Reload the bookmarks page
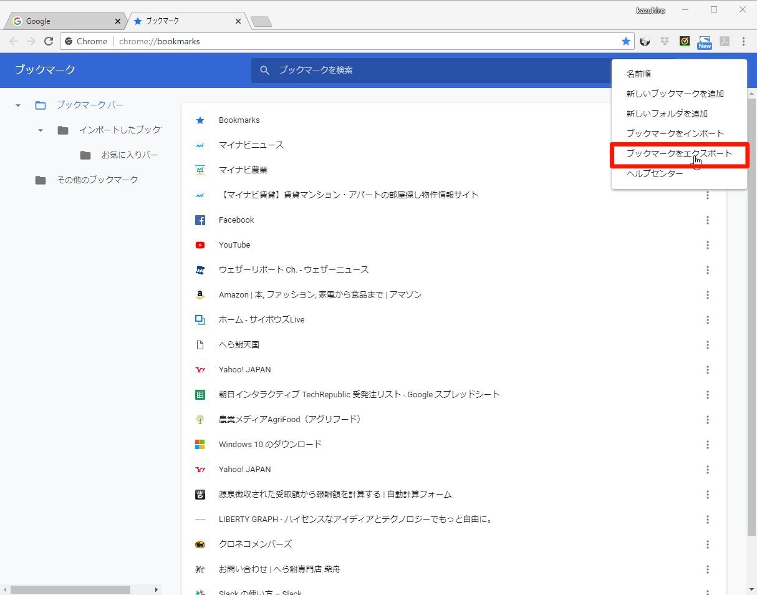 (x=49, y=41)
